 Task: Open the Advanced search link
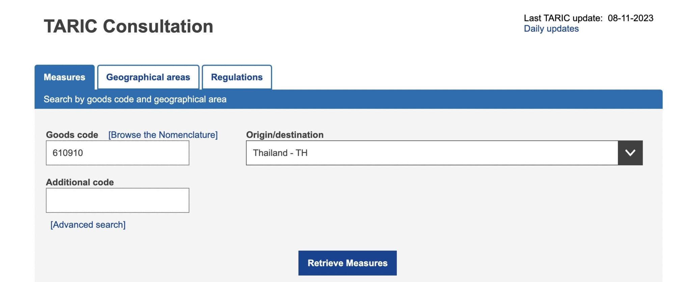(88, 224)
